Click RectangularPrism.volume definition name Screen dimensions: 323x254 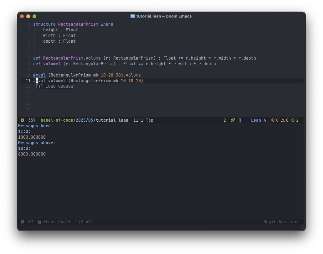coord(72,58)
